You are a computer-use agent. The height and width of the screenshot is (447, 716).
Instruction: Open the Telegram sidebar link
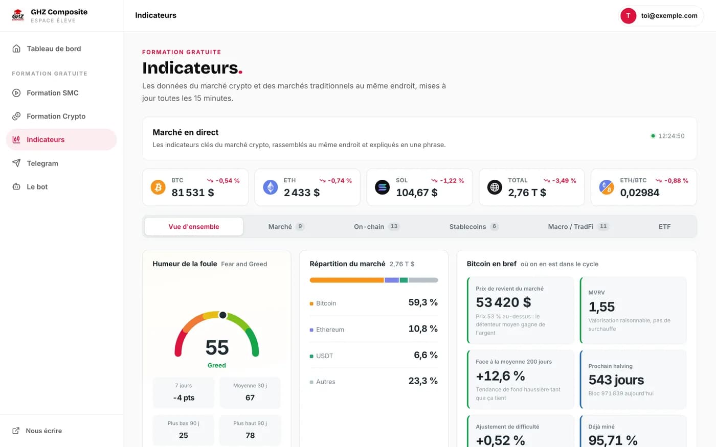coord(61,163)
